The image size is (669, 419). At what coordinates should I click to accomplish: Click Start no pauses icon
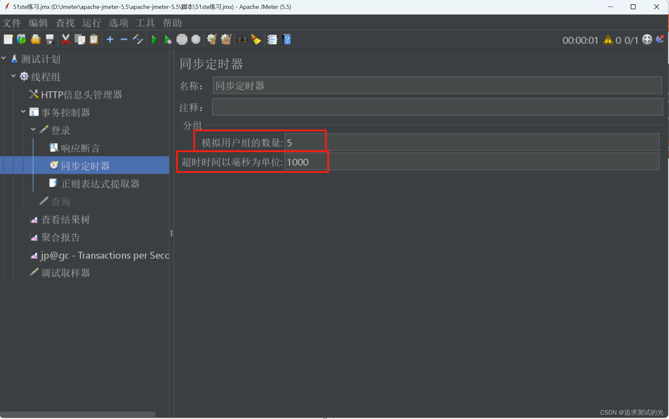pos(168,40)
